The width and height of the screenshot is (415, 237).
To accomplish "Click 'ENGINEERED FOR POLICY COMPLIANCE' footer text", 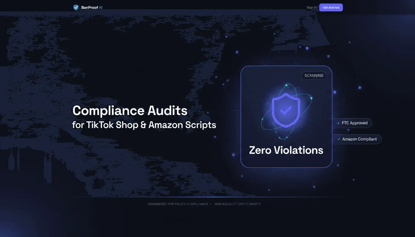I will tap(178, 204).
